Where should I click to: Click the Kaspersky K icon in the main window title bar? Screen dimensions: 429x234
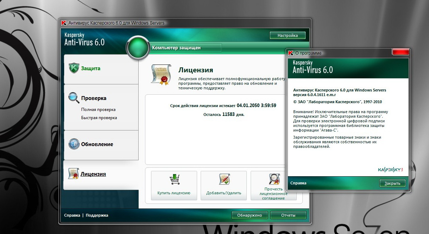(63, 23)
